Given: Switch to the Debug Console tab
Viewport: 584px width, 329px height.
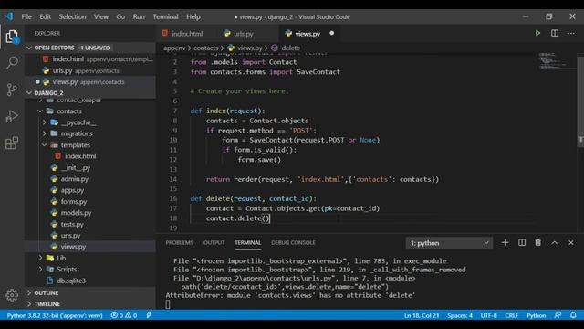Looking at the screenshot, I should [x=293, y=243].
